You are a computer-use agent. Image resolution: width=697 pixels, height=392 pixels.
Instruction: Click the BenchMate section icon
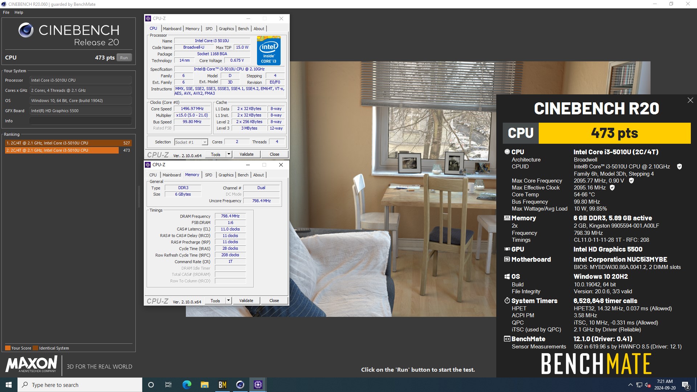coord(507,339)
